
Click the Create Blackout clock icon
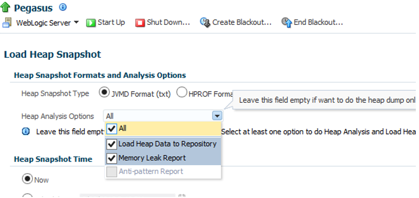tap(205, 23)
